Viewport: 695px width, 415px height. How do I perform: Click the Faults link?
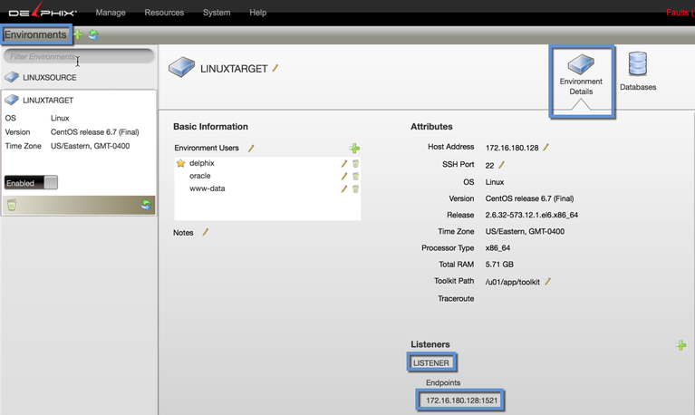(680, 13)
